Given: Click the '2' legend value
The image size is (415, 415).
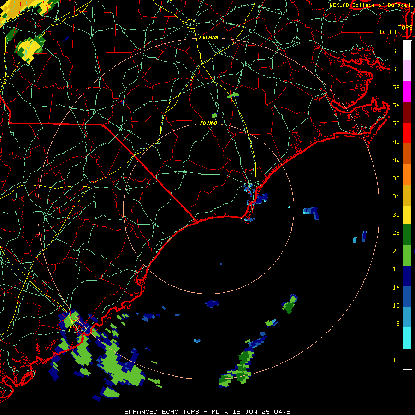Looking at the screenshot, I should click(398, 342).
